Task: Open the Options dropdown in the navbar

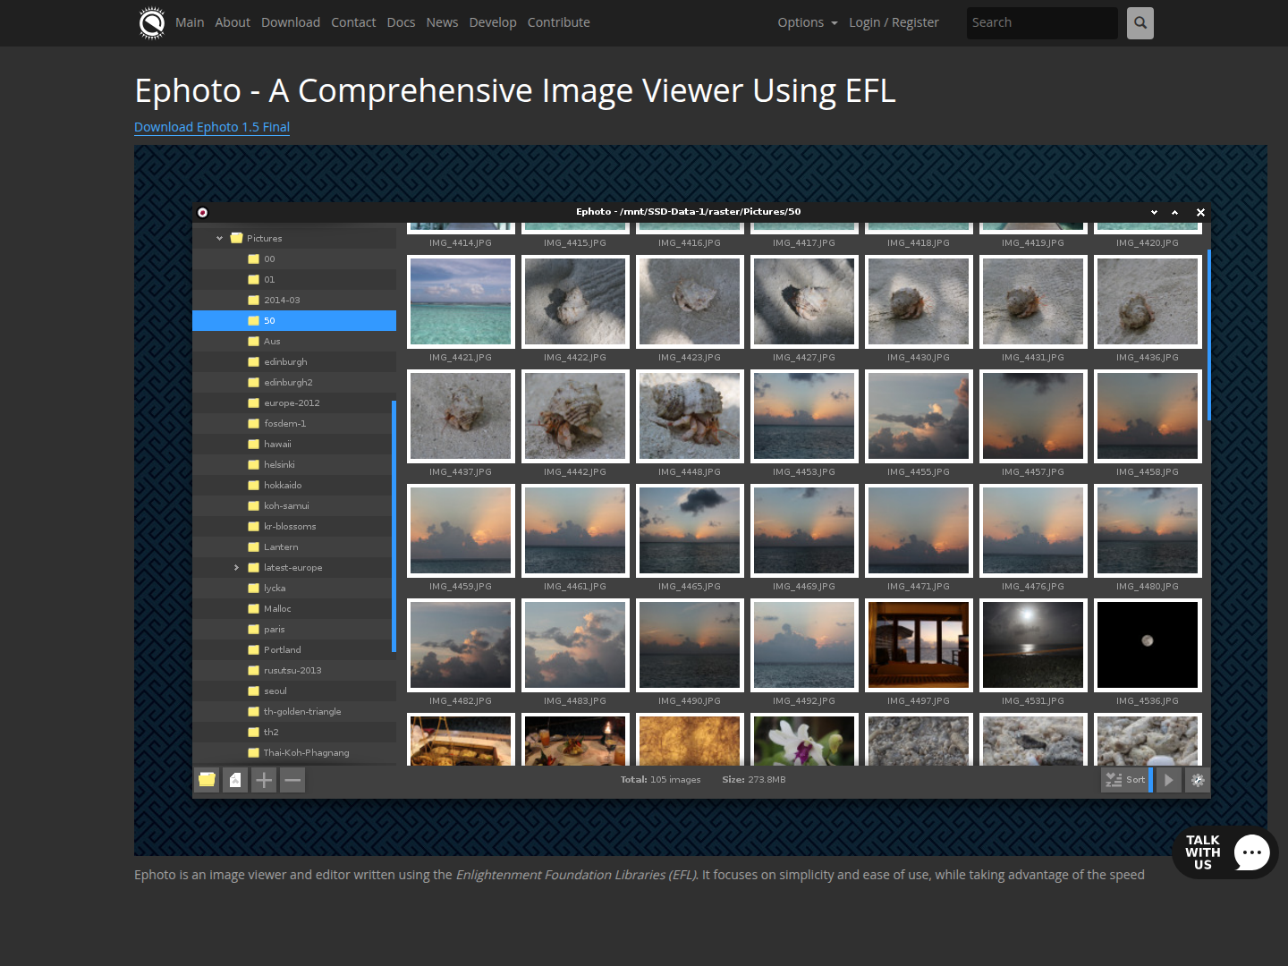Action: 808,22
